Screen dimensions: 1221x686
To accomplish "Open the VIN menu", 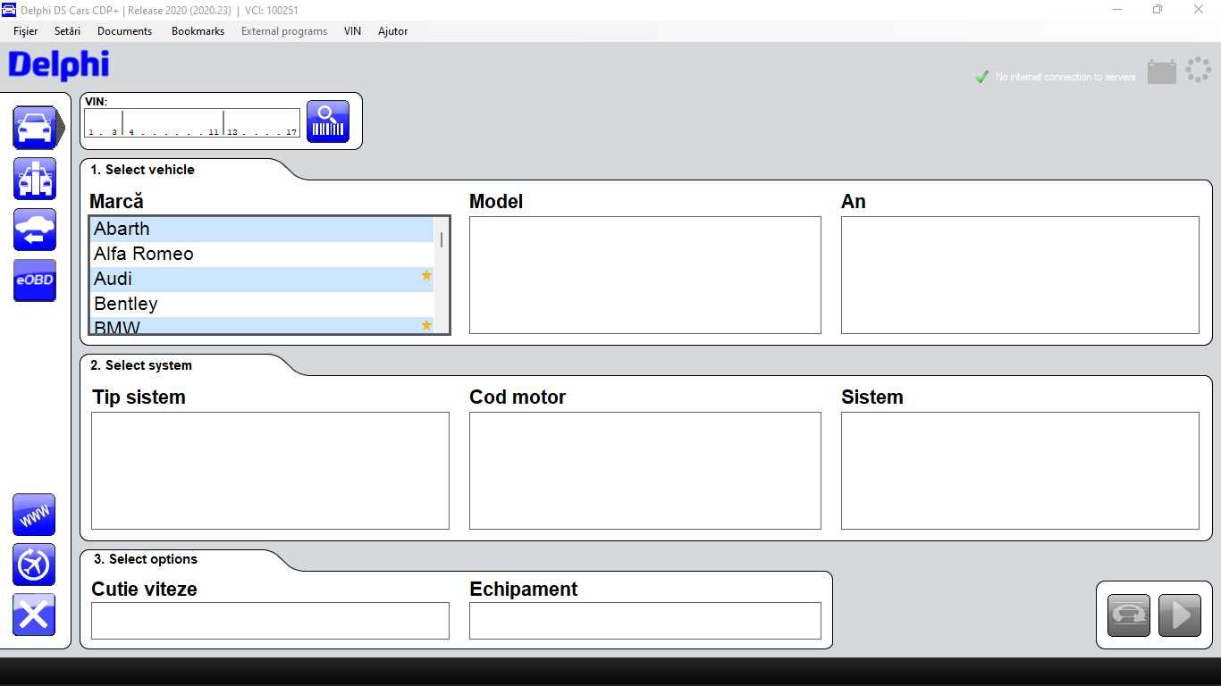I will click(352, 31).
